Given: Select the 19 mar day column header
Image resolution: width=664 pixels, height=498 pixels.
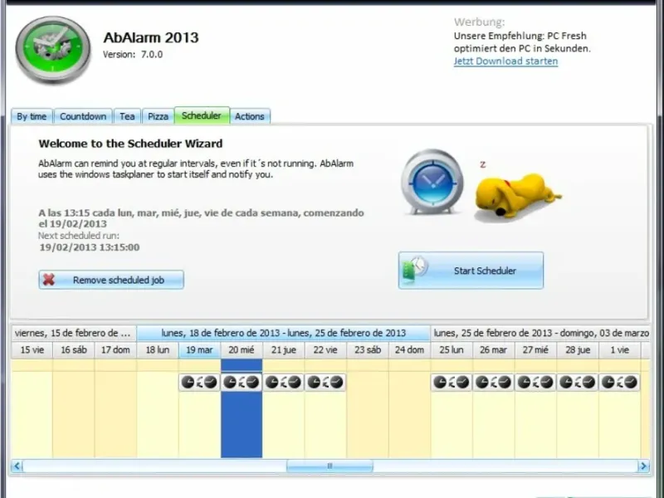Looking at the screenshot, I should click(x=199, y=350).
